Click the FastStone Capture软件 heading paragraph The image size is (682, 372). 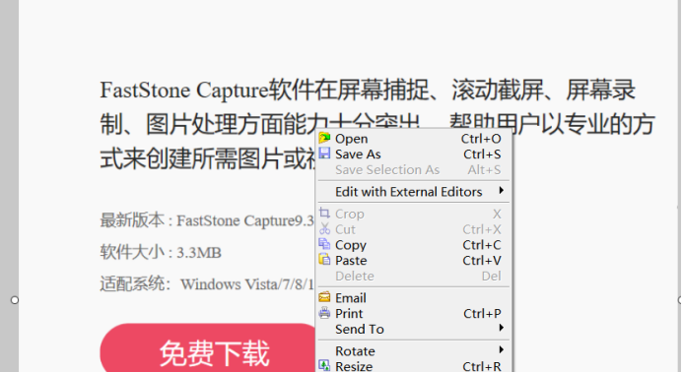click(x=377, y=124)
